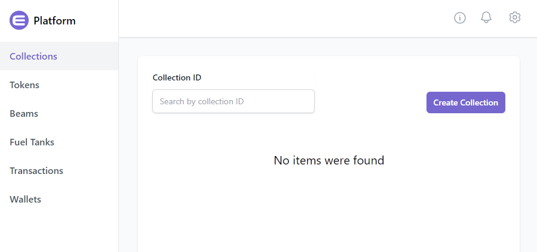The image size is (537, 252).
Task: Click gray page background left of the card
Action: pyautogui.click(x=128, y=149)
